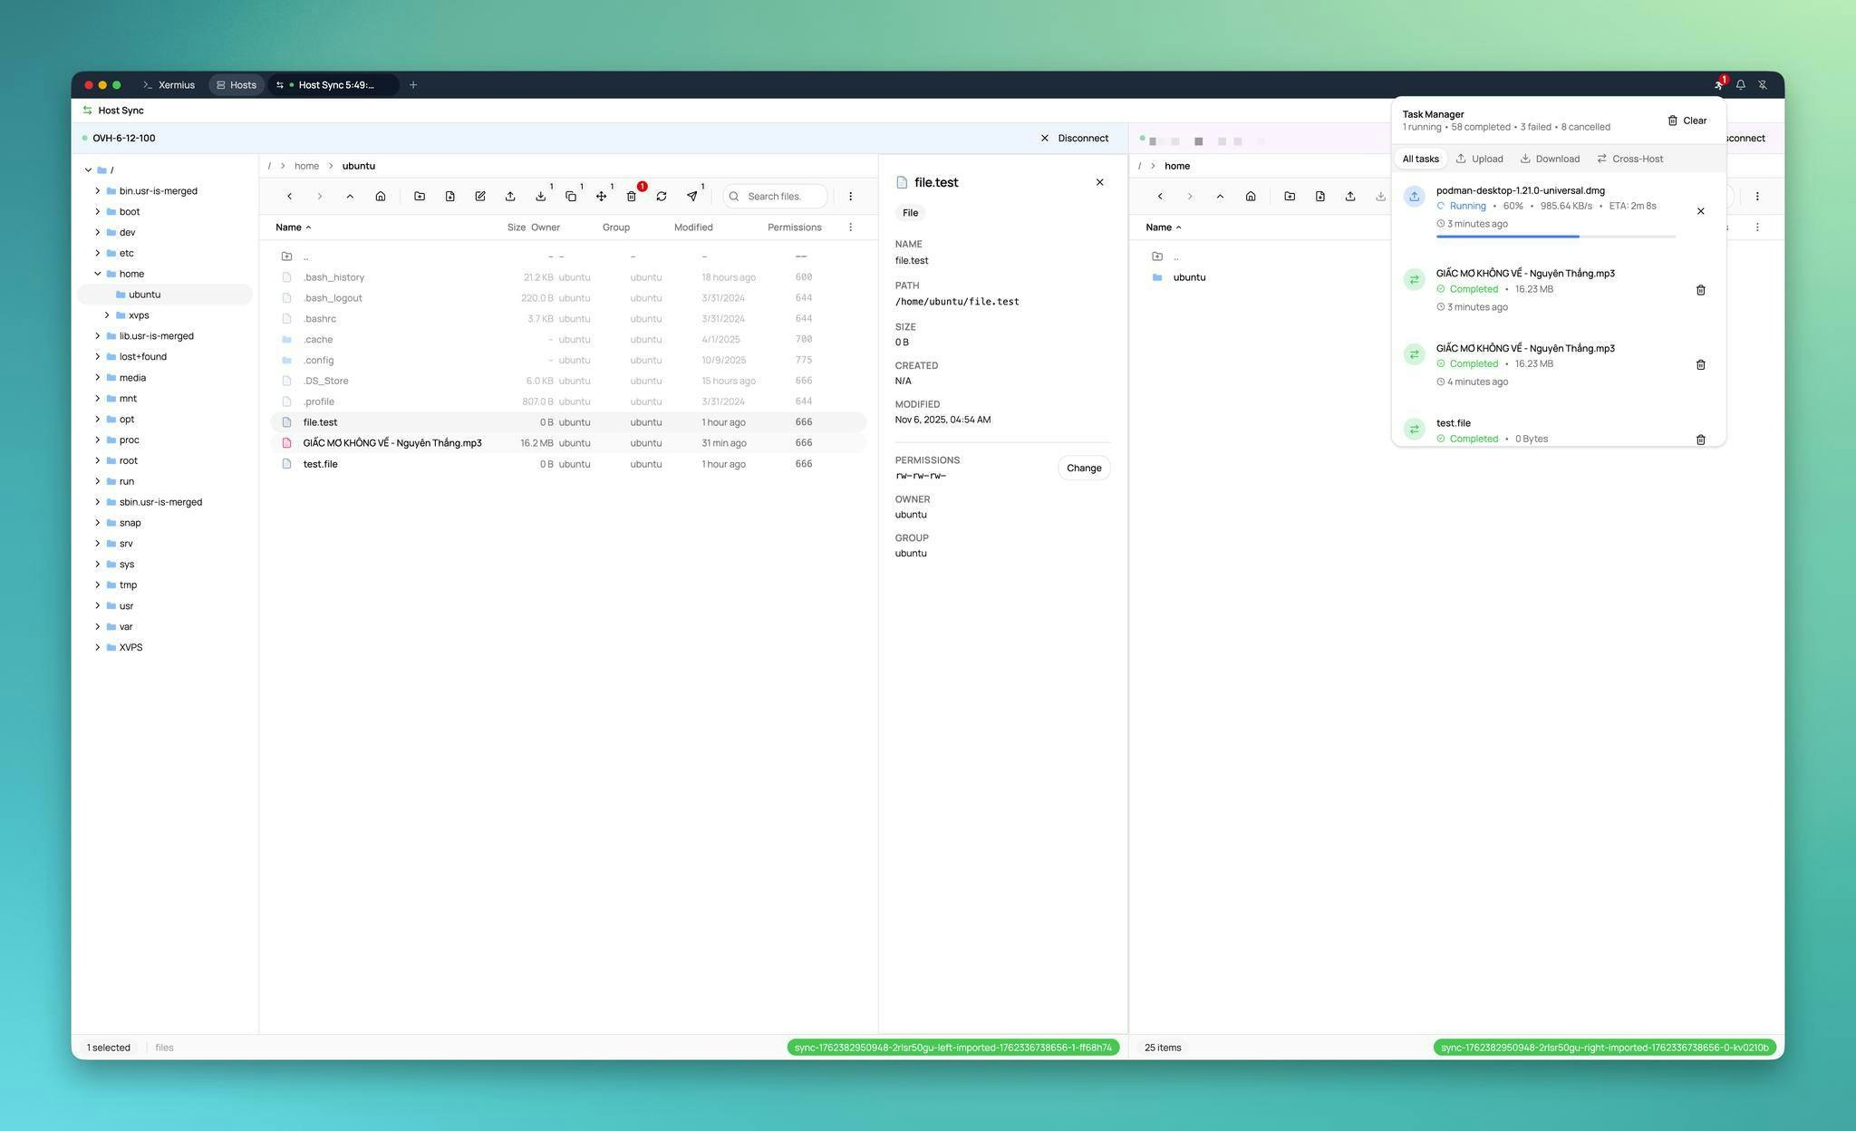Select the rename/edit toolbar icon
This screenshot has width=1856, height=1131.
pos(480,196)
